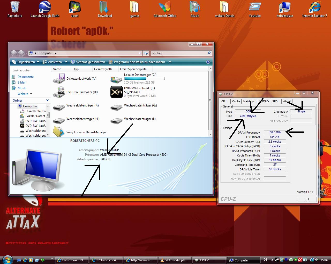This screenshot has width=331, height=264.
Task: Sort by Typ column header
Action: (x=82, y=69)
